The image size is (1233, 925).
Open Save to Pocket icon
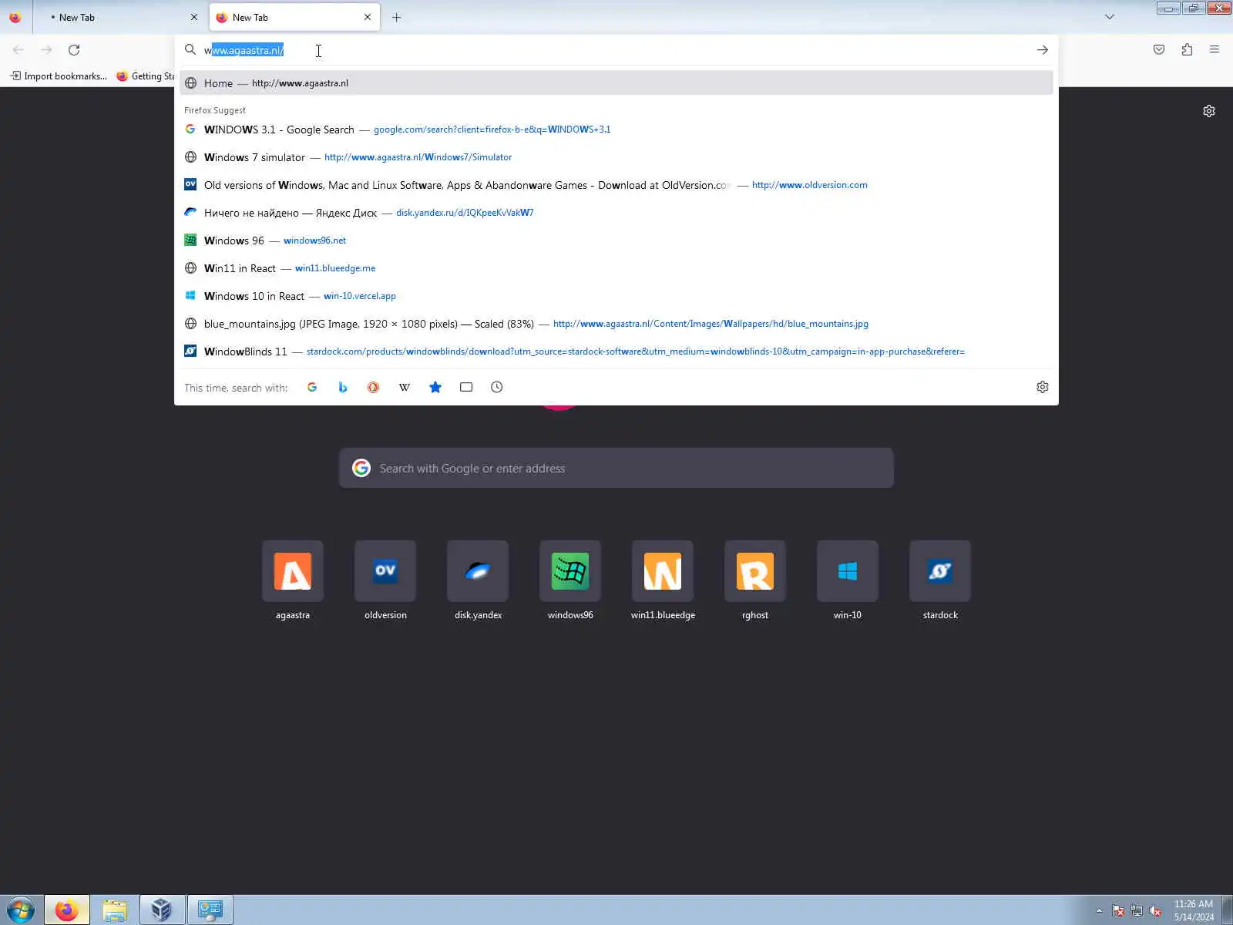(1159, 49)
